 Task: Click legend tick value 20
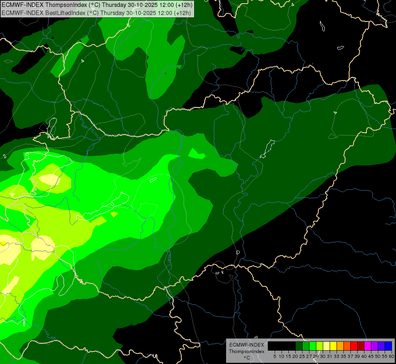[295, 356]
